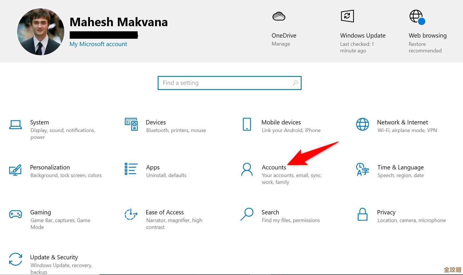Open Network & Internet globe icon
This screenshot has height=275, width=463.
(362, 124)
